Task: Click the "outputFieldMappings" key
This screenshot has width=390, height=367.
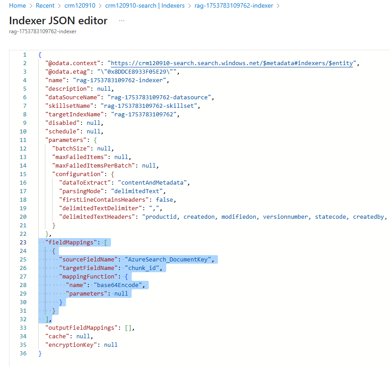Action: (x=81, y=328)
